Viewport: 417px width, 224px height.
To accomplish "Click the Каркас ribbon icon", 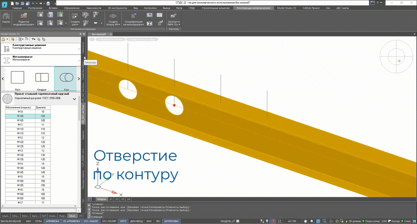I will (x=6, y=18).
